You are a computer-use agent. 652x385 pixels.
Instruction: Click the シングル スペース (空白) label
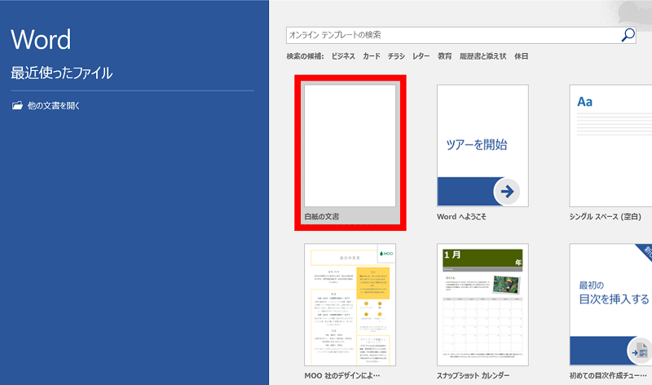(x=605, y=216)
